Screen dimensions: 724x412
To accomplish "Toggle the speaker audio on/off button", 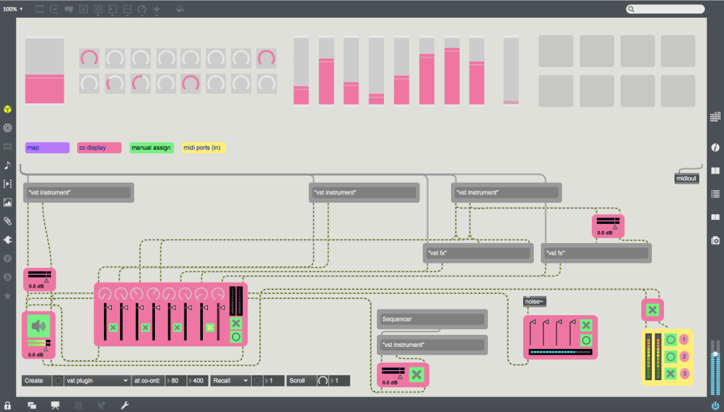I will pos(38,326).
